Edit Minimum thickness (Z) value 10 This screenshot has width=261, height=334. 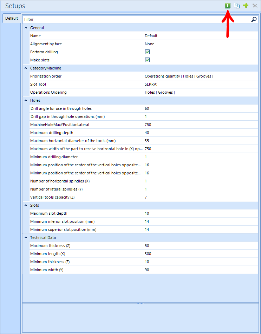[201, 262]
